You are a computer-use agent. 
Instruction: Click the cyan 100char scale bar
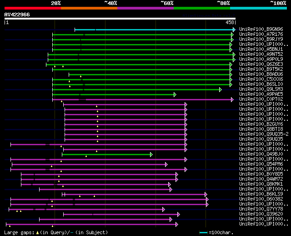click(x=203, y=233)
